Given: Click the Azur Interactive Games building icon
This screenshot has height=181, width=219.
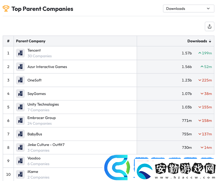Looking at the screenshot, I should (x=21, y=67).
